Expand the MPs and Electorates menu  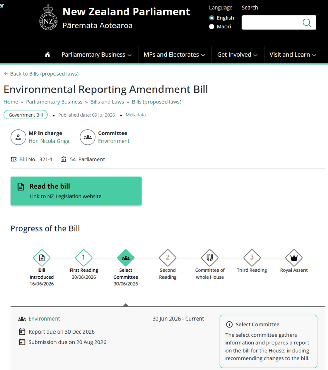[175, 55]
